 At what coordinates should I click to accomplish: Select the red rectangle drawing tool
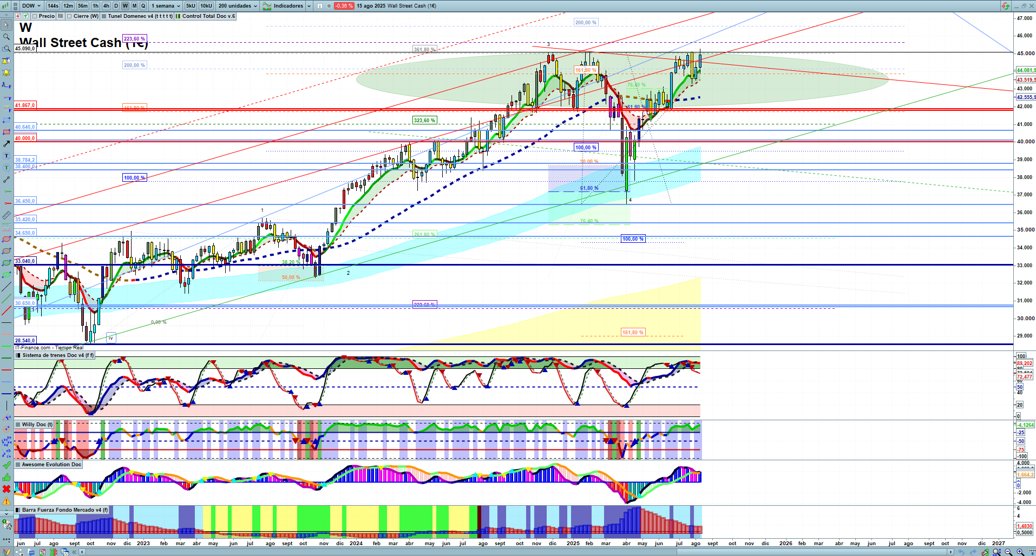[x=6, y=132]
